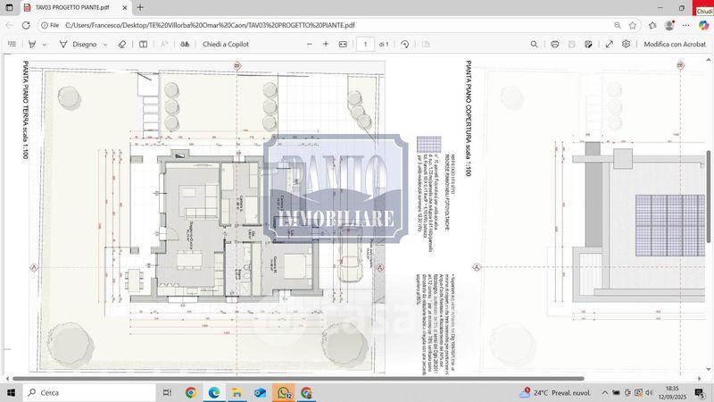Save the PDF with the disk icon

pos(573,44)
